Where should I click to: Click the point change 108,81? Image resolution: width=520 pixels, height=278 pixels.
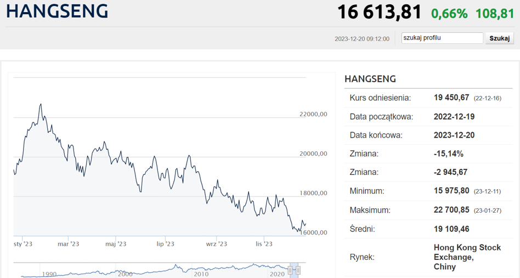(495, 14)
